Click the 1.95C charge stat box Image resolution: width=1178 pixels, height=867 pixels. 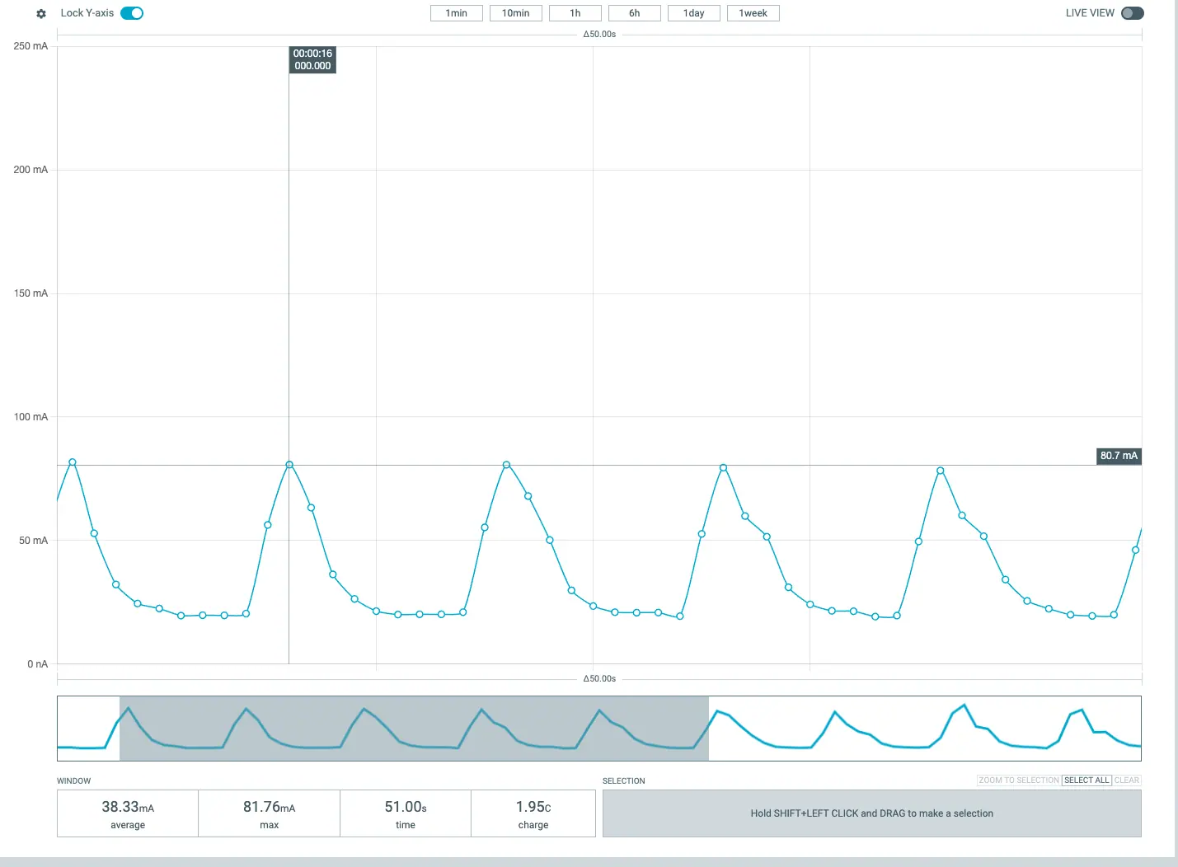point(533,813)
